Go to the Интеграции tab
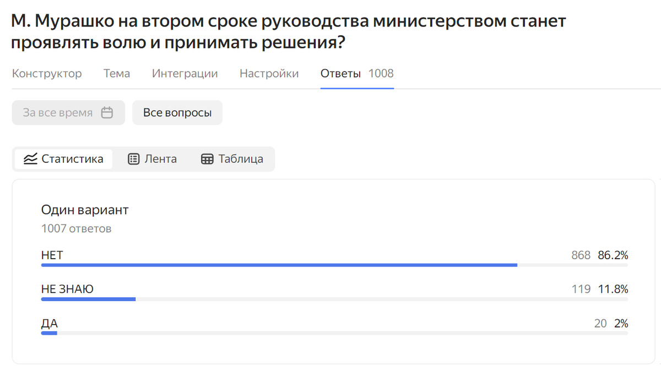 pos(185,73)
